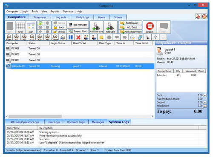
Task: Take a Screen Shot of the computer
Action: (x=78, y=31)
